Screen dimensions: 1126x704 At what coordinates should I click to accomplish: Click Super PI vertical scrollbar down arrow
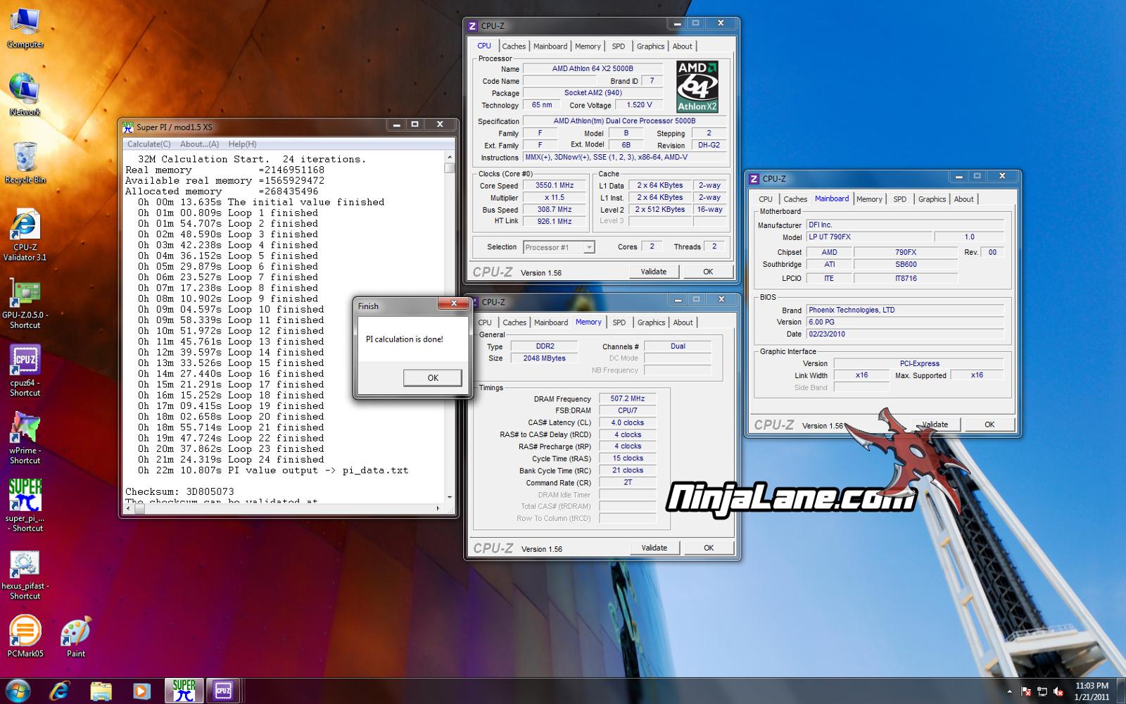450,497
